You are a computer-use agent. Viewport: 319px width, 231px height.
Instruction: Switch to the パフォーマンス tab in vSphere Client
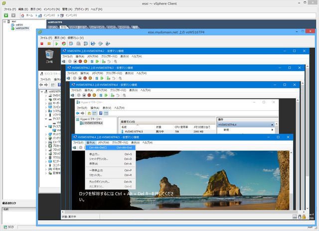click(x=97, y=27)
